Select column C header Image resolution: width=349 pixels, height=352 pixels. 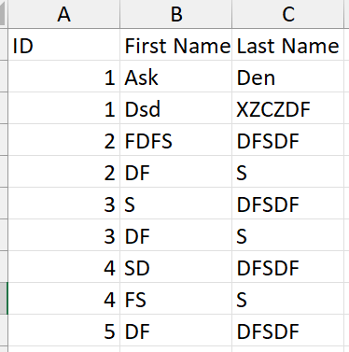pos(288,14)
